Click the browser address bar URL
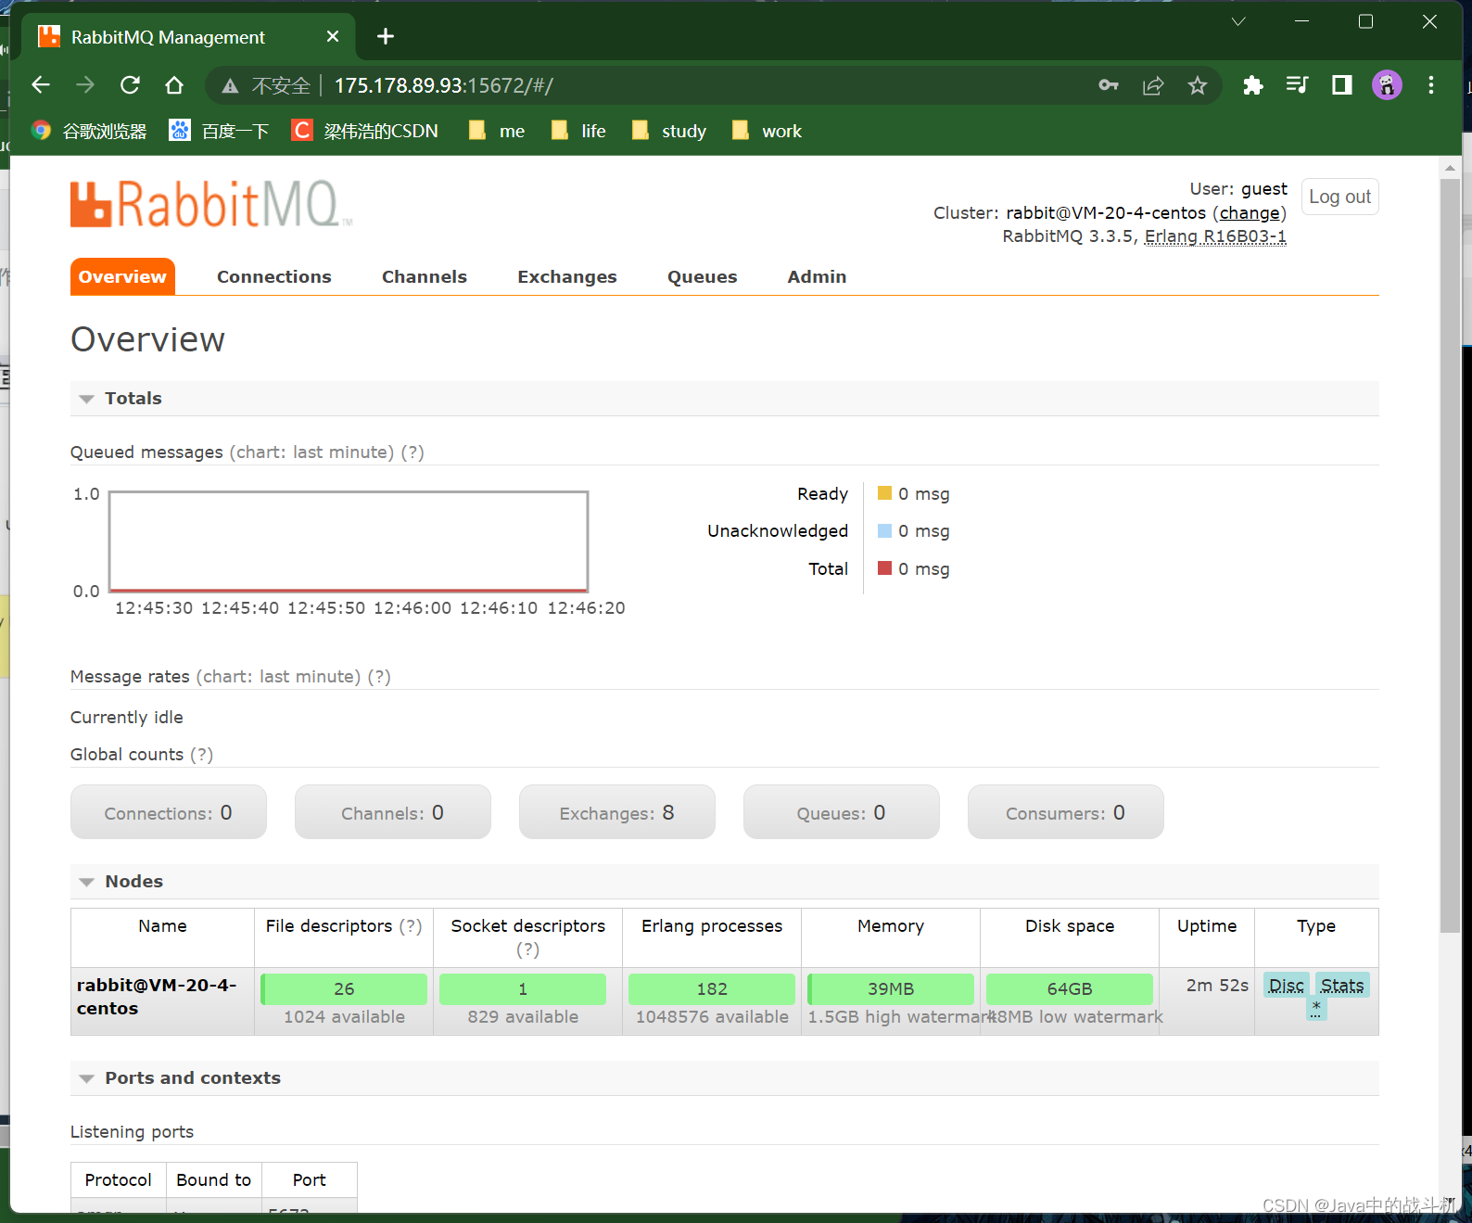The width and height of the screenshot is (1472, 1223). pyautogui.click(x=444, y=85)
